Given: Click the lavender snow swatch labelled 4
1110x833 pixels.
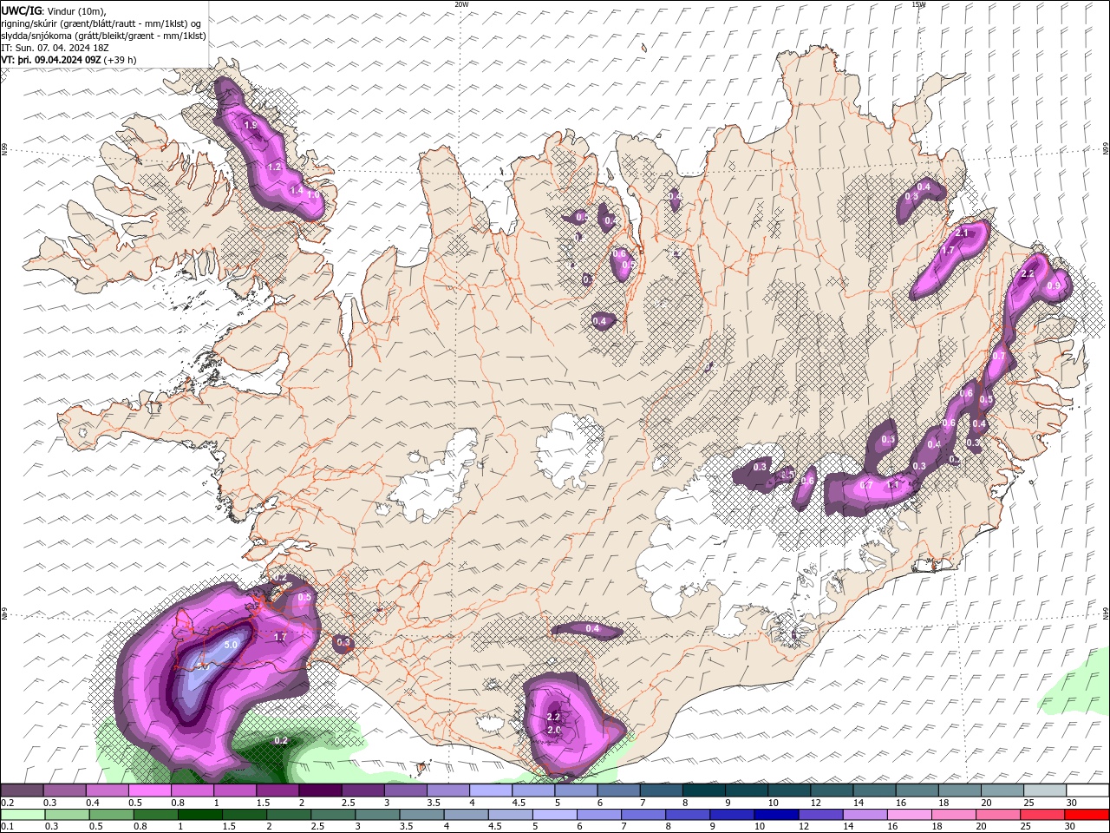Looking at the screenshot, I should pos(491,790).
